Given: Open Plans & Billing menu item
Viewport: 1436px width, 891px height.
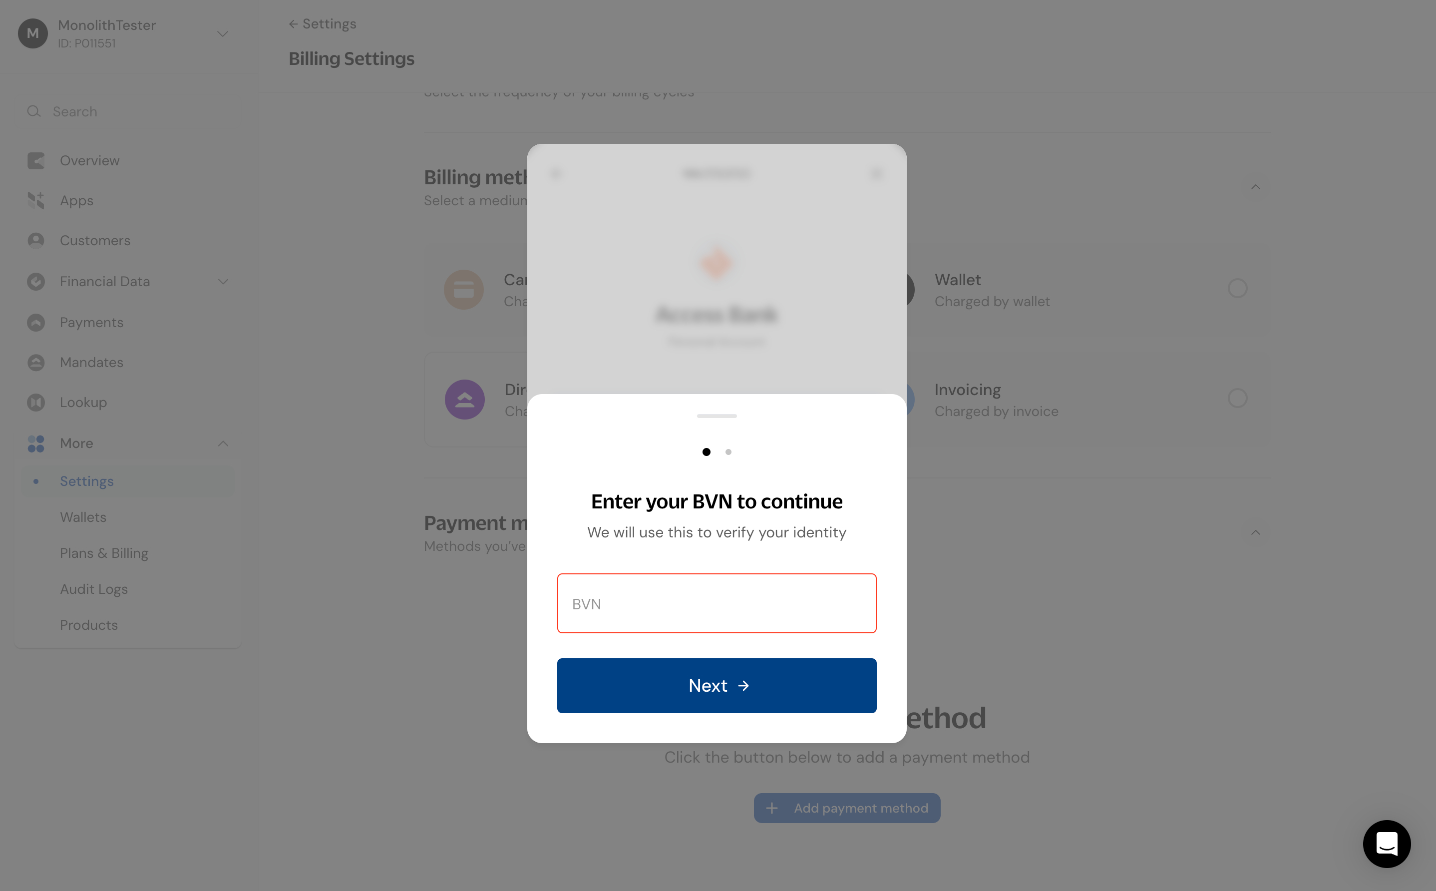Looking at the screenshot, I should (104, 553).
